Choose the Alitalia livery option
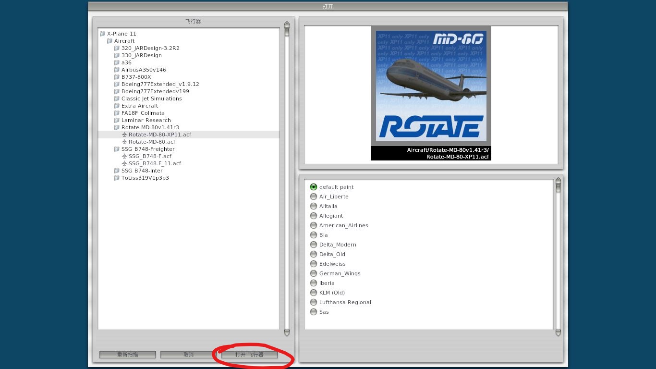The image size is (656, 369). pyautogui.click(x=314, y=206)
